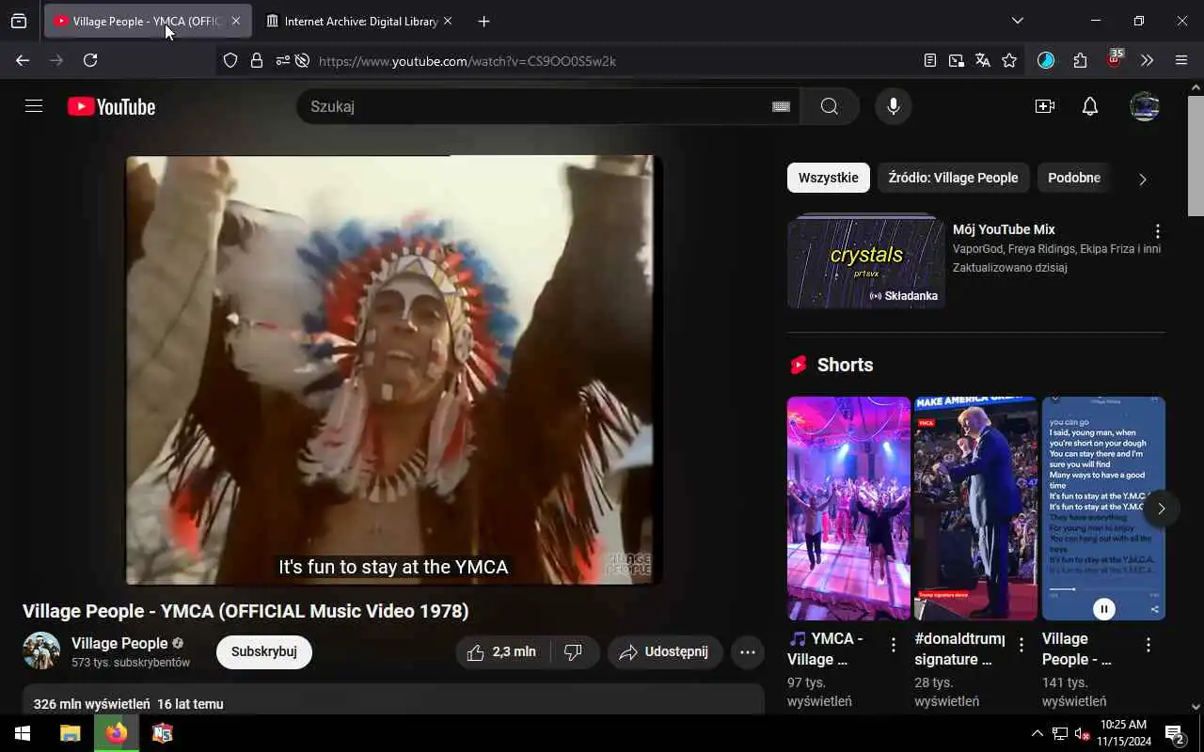Show hidden system tray icons
The width and height of the screenshot is (1204, 752).
click(x=1038, y=733)
